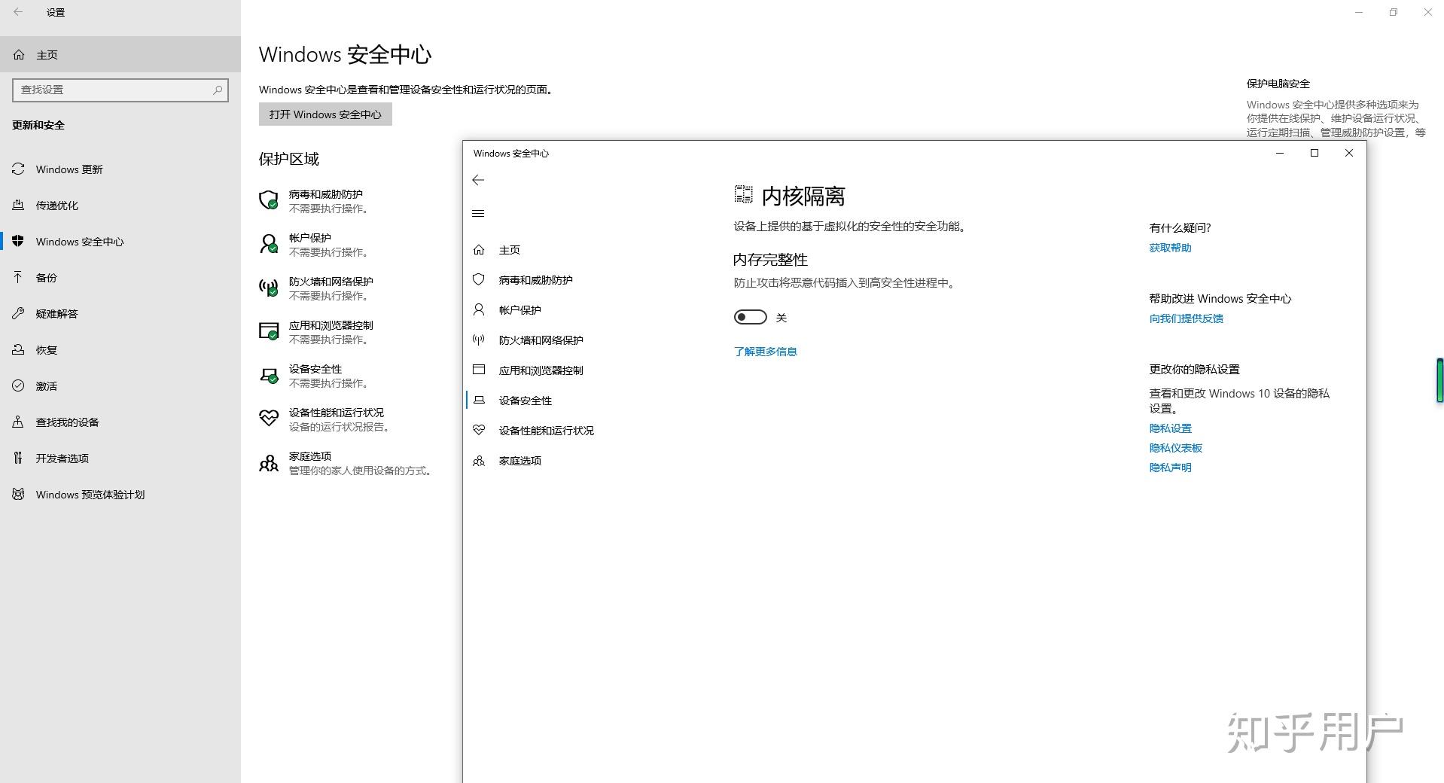The width and height of the screenshot is (1444, 783).
Task: Open 隐私声明 link
Action: [x=1170, y=468]
